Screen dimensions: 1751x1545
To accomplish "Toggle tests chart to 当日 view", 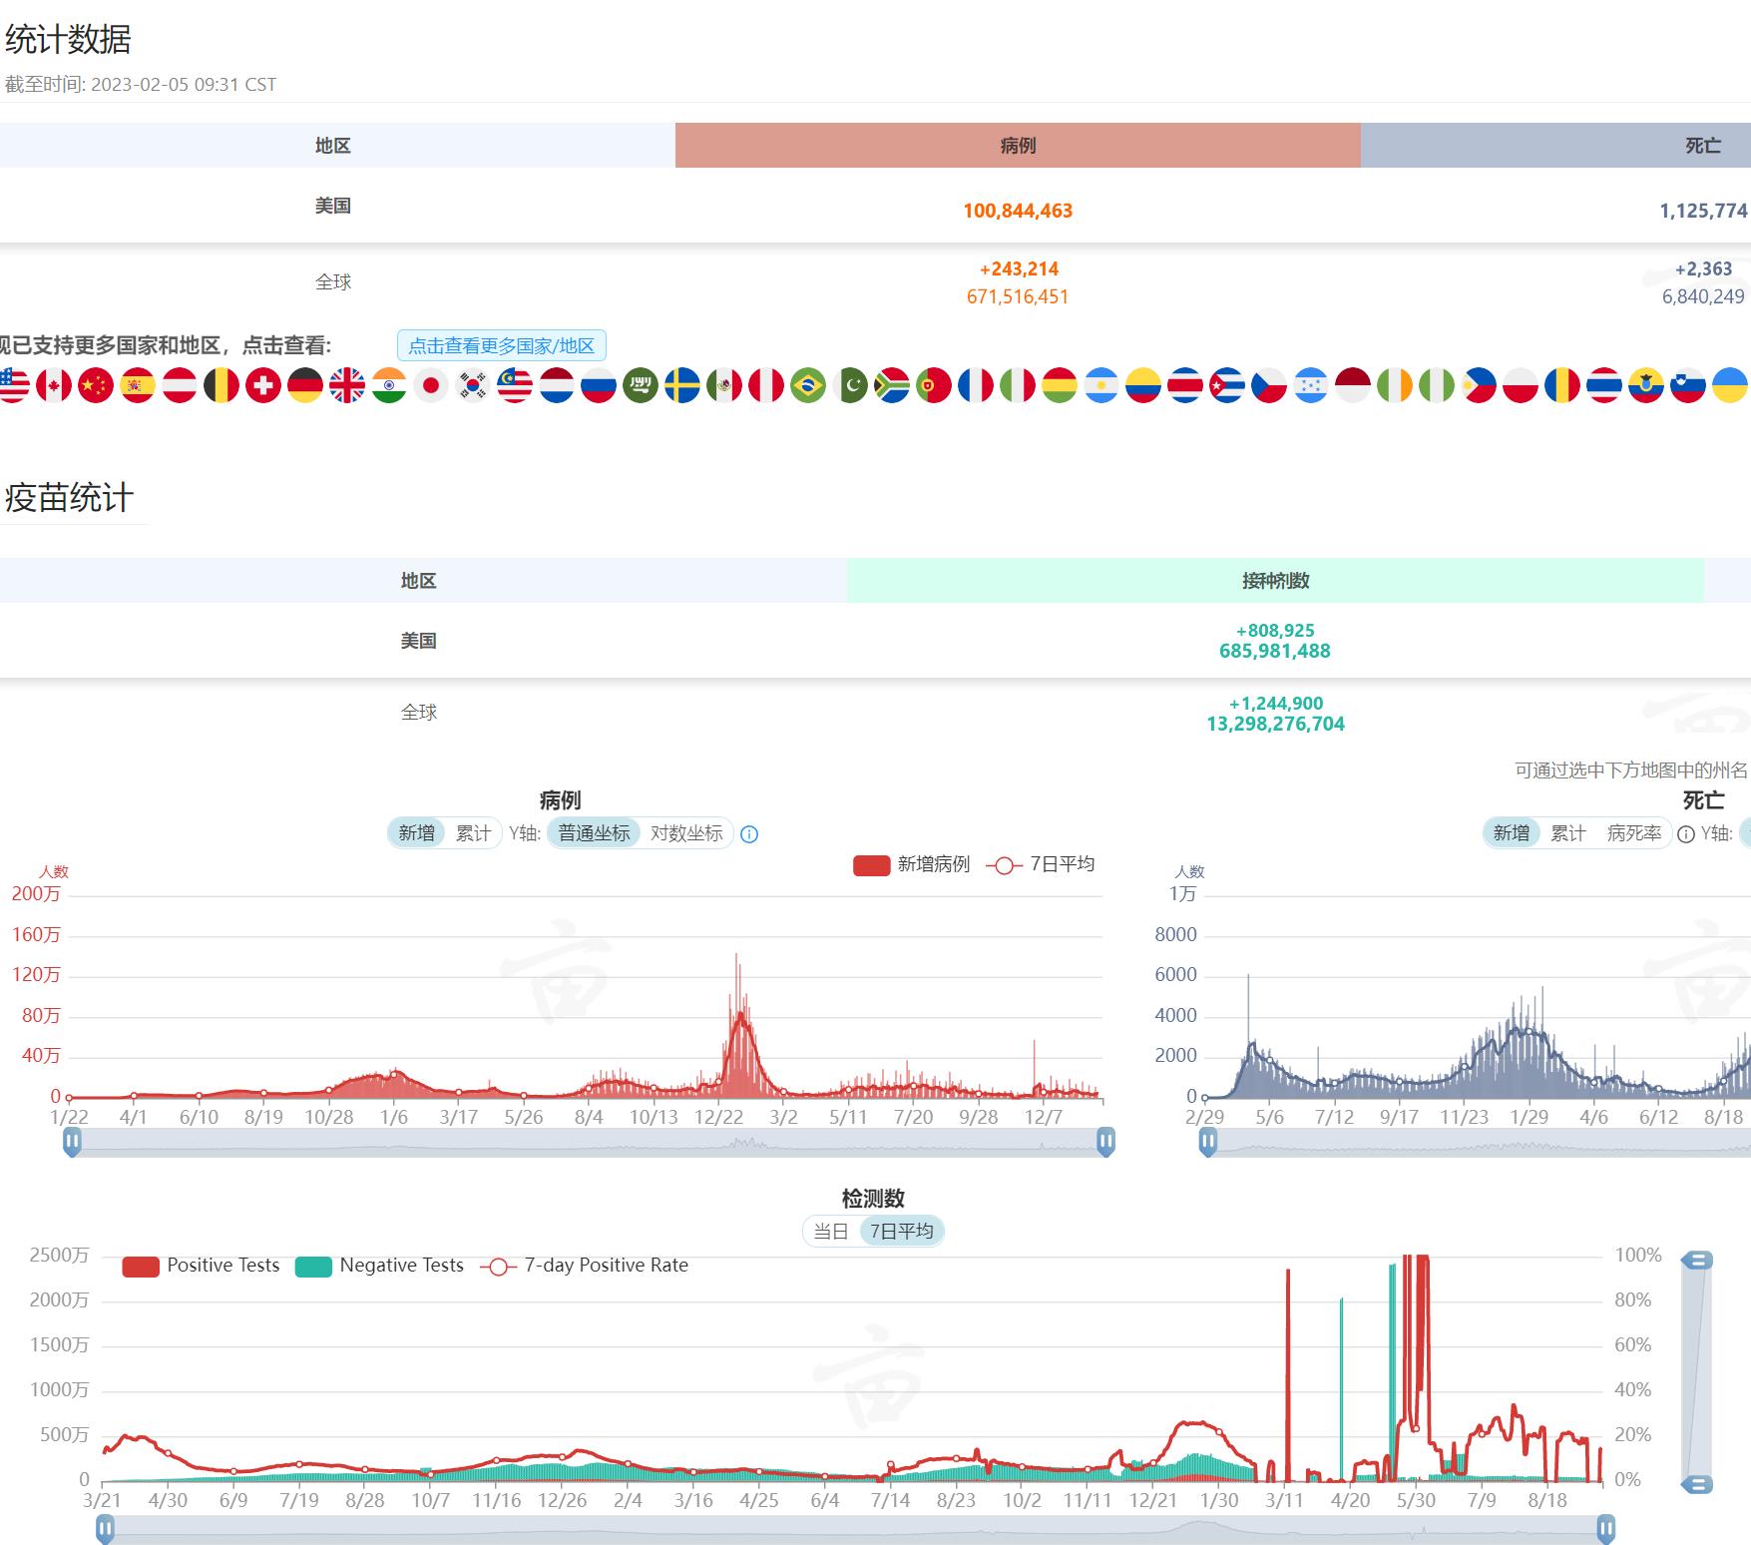I will [x=830, y=1232].
